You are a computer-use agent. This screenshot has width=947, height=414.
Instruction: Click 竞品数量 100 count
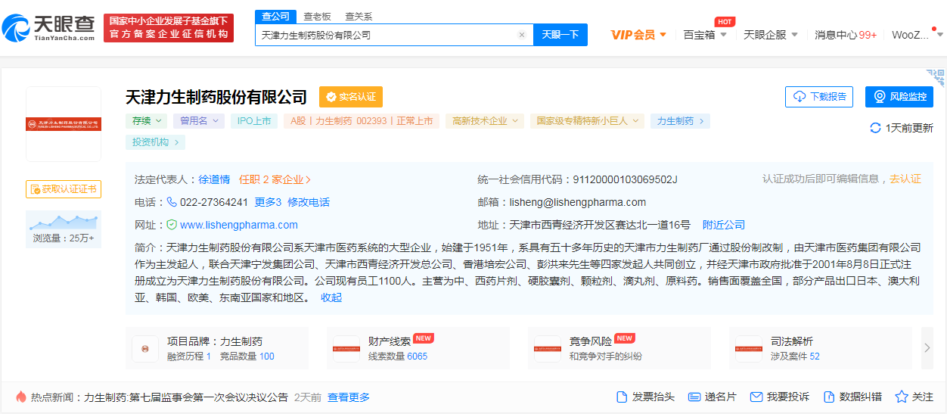tap(247, 356)
